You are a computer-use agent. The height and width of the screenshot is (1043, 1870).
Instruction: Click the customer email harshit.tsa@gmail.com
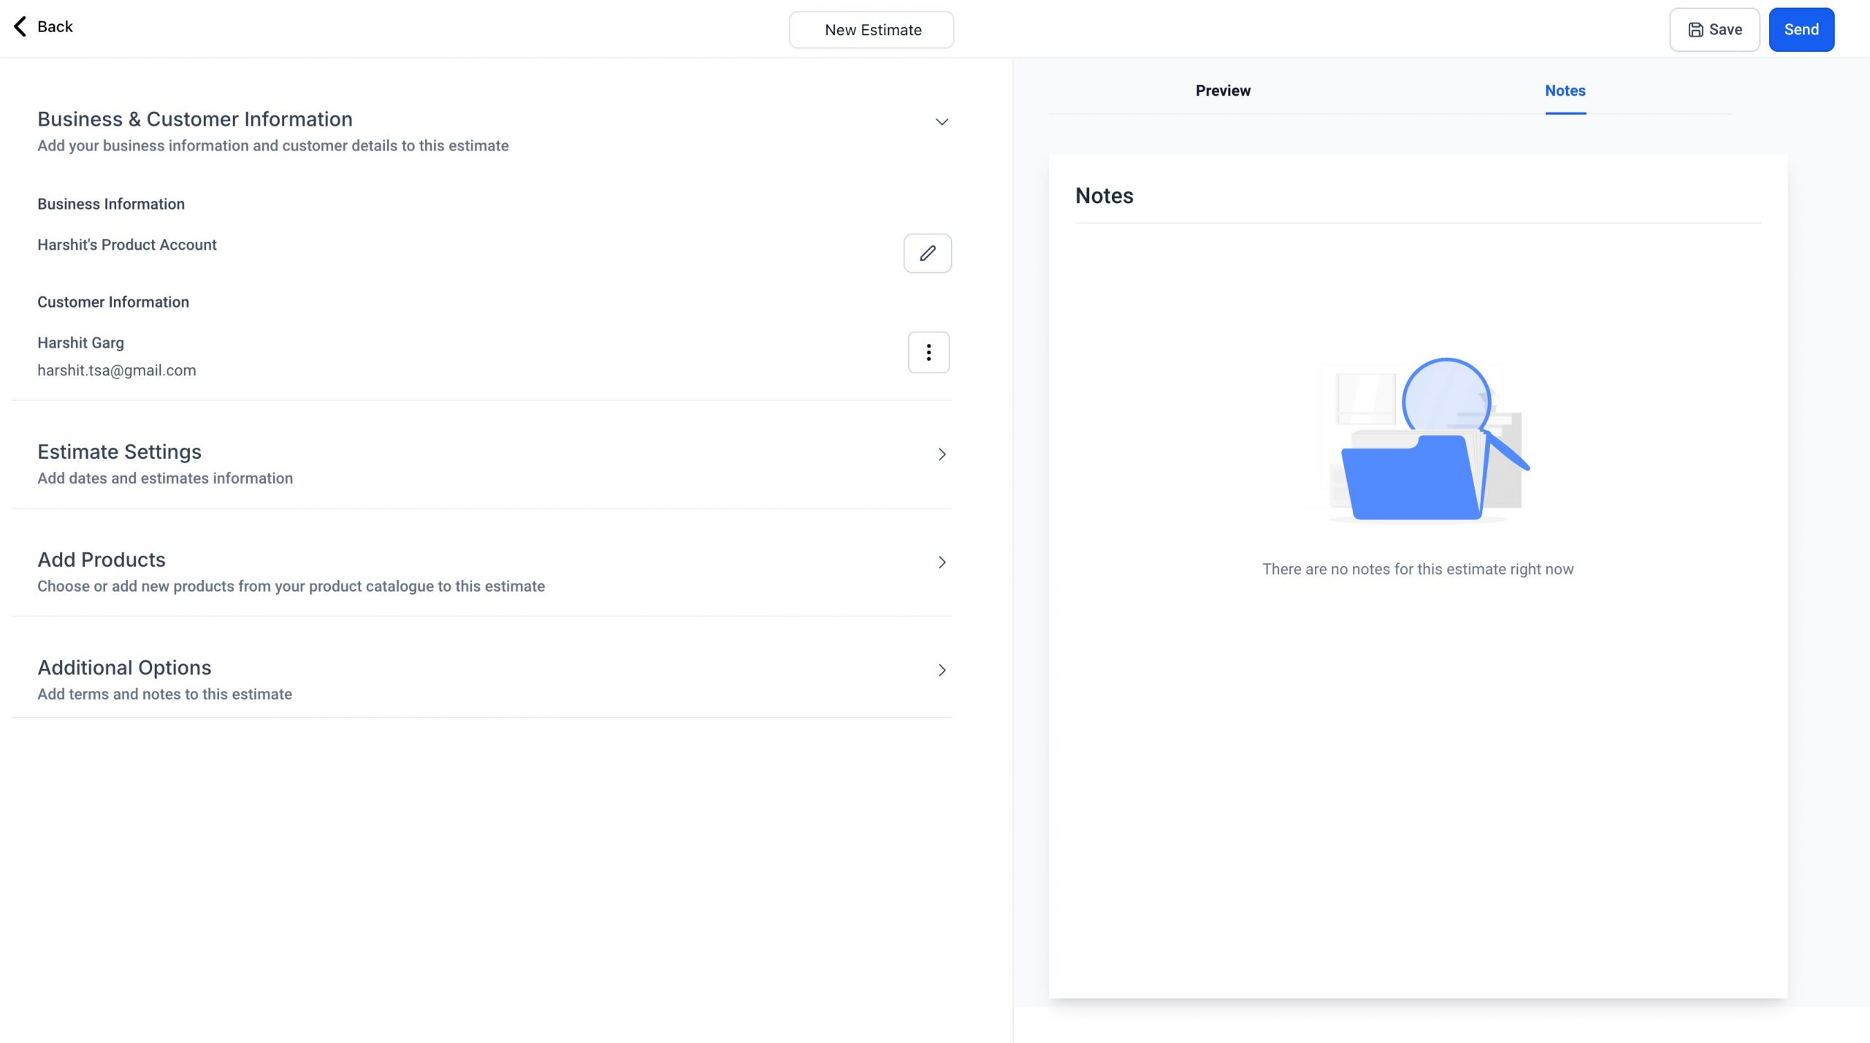[x=117, y=370]
